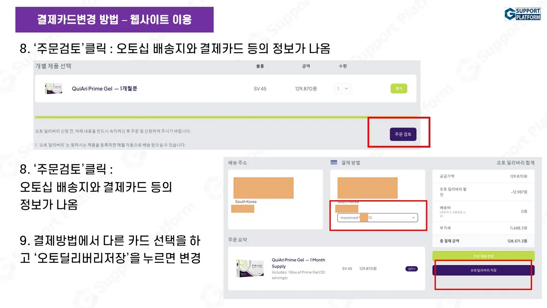Click the 129,870원 price in top product row
The image size is (547, 308).
point(306,89)
